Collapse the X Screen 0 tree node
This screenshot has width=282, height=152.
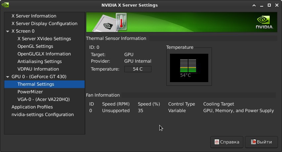8,31
